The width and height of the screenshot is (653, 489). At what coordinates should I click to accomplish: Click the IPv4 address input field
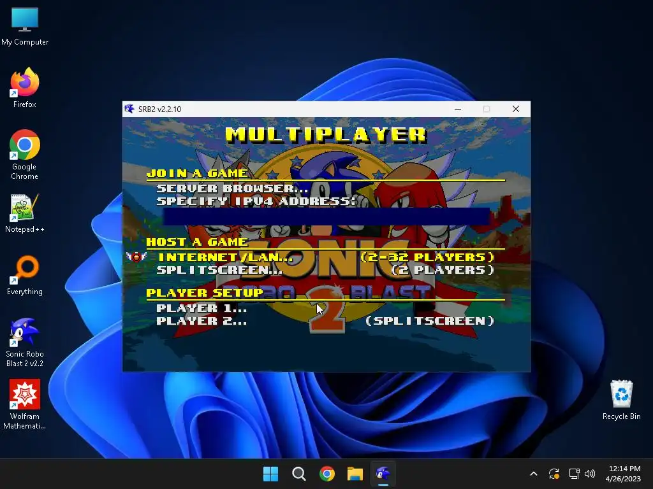(326, 216)
